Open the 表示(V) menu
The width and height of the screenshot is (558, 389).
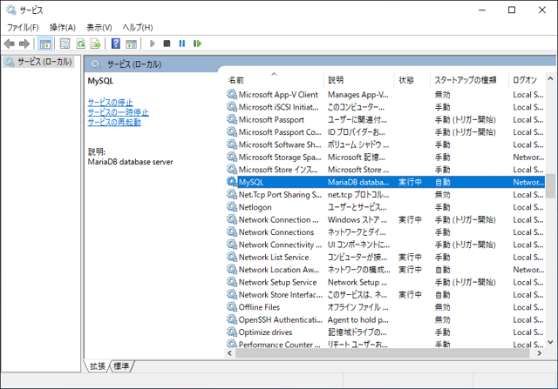click(99, 27)
